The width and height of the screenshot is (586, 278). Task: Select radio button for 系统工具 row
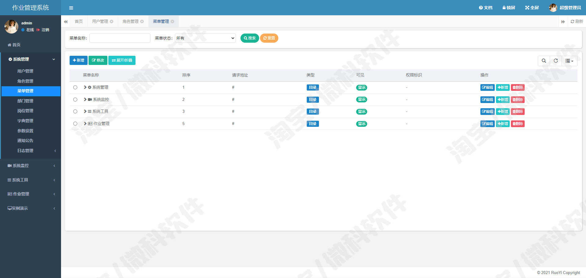click(75, 112)
